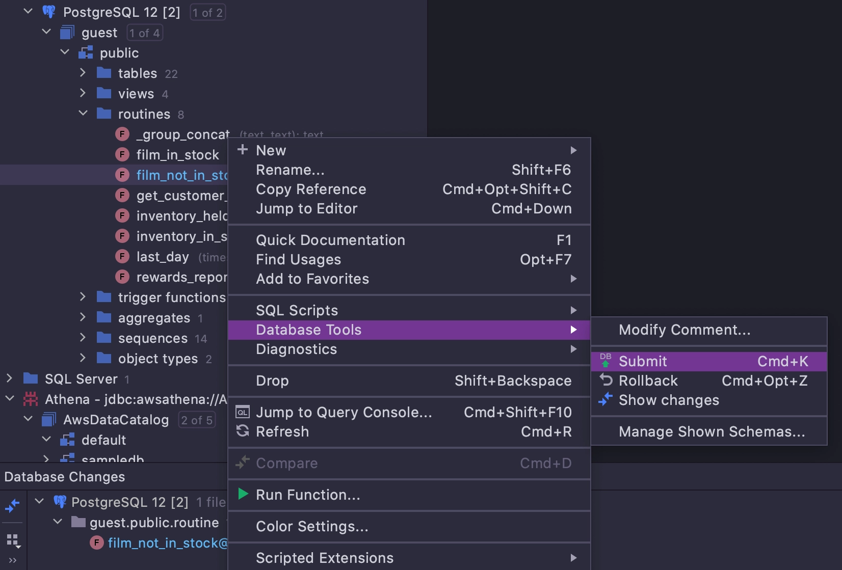Click the Database Changes panel title
This screenshot has height=570, width=842.
coord(65,477)
